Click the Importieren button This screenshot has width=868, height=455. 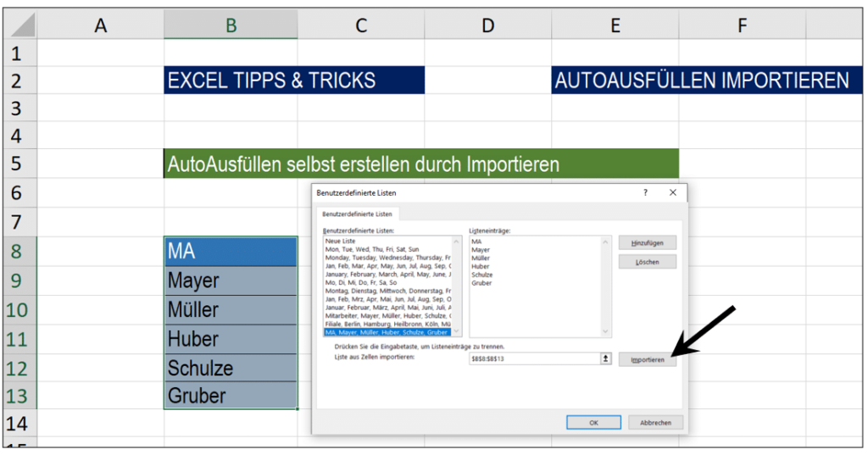point(647,360)
